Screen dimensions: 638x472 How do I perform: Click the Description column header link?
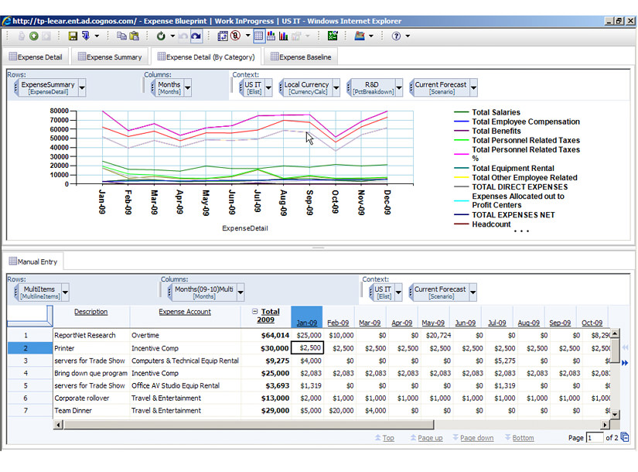click(x=90, y=312)
